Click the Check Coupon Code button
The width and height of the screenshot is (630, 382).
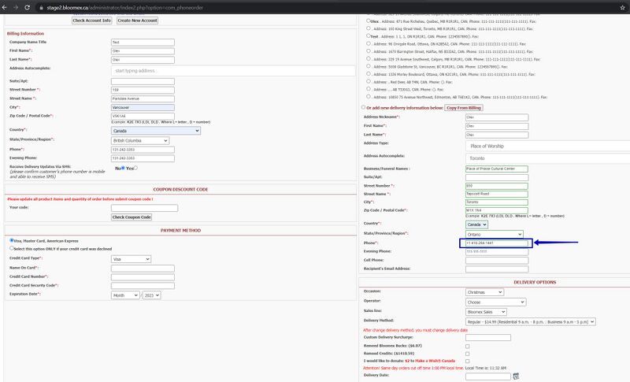pyautogui.click(x=132, y=217)
